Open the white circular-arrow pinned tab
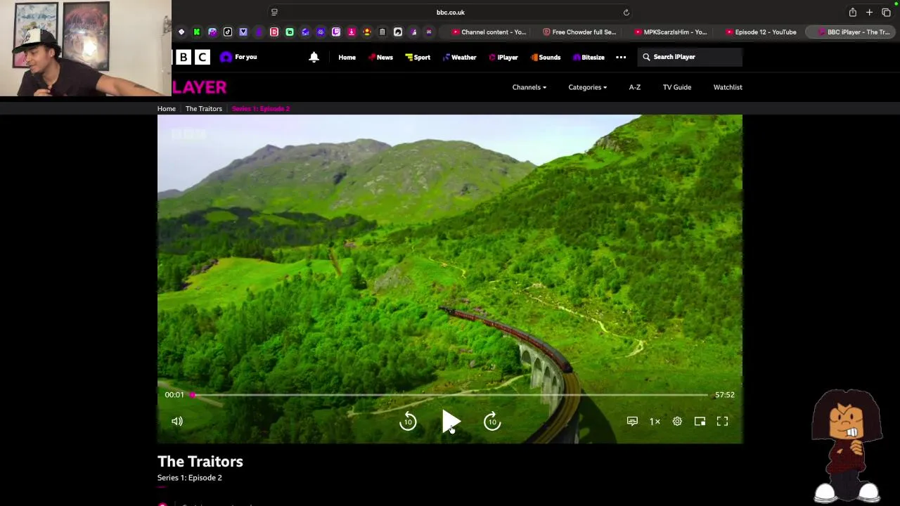 point(398,32)
